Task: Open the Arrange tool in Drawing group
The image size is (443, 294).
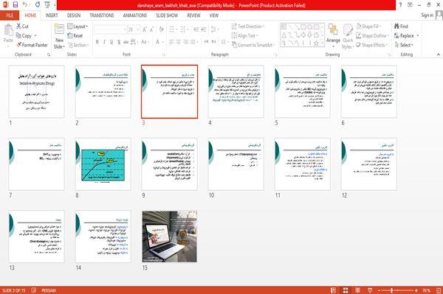Action: tap(333, 35)
